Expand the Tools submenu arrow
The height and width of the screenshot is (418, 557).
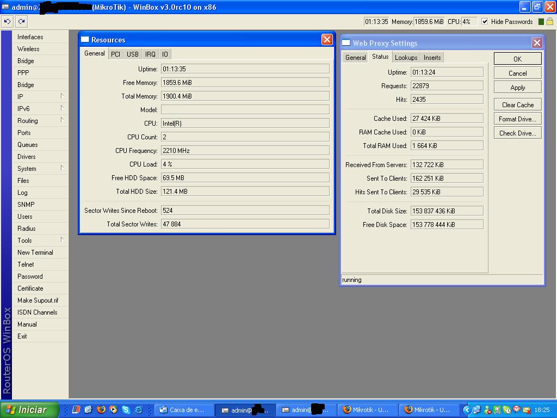click(x=62, y=240)
